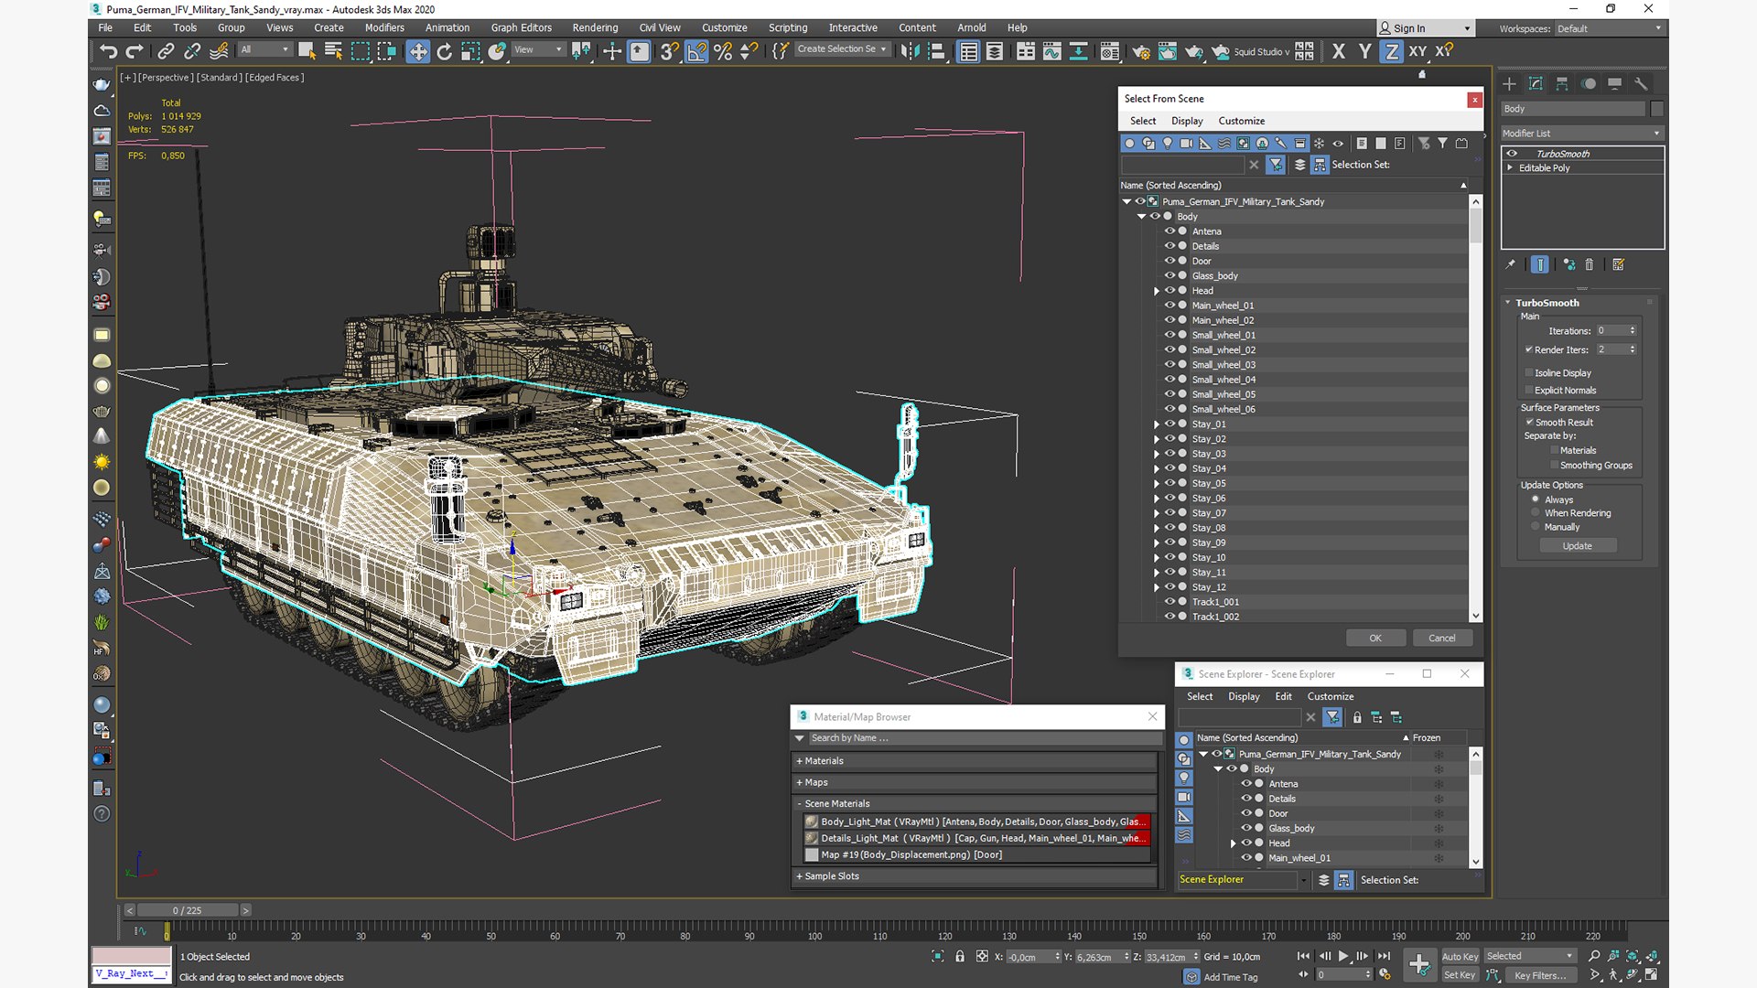Click Zoom Extents All viewport control
The image size is (1757, 988).
click(1652, 956)
